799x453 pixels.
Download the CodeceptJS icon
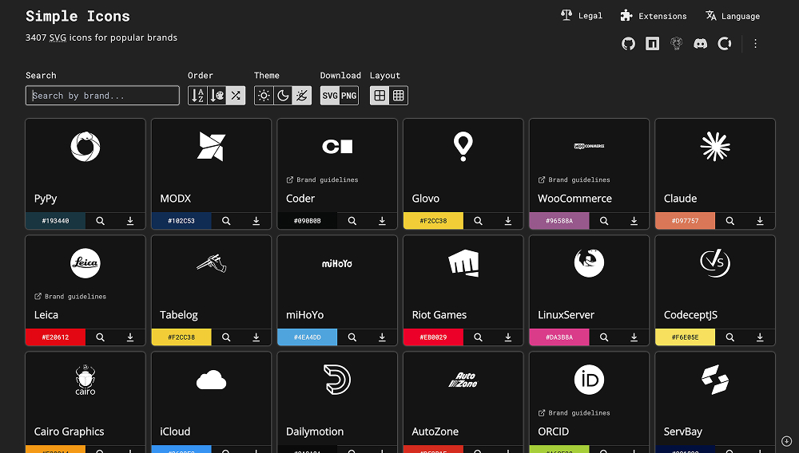pos(760,337)
